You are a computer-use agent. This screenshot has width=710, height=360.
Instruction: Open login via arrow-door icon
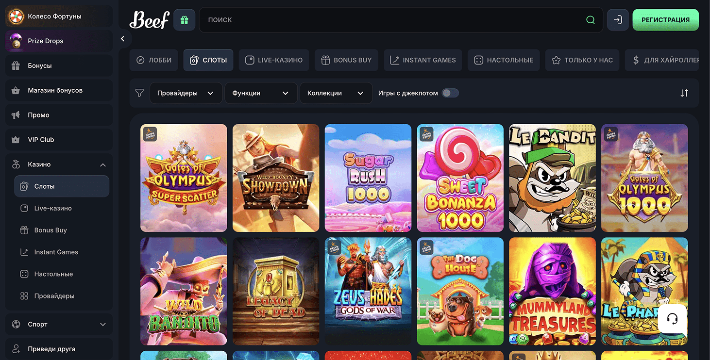click(x=618, y=20)
